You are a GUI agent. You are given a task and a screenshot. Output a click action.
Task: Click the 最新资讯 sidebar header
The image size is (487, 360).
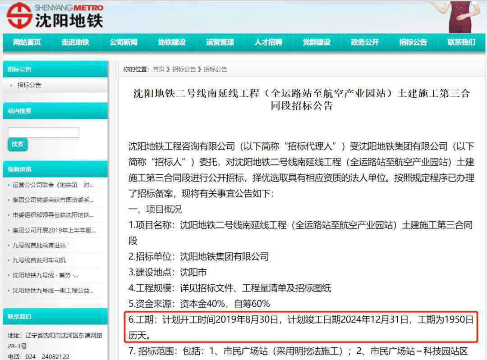click(55, 169)
